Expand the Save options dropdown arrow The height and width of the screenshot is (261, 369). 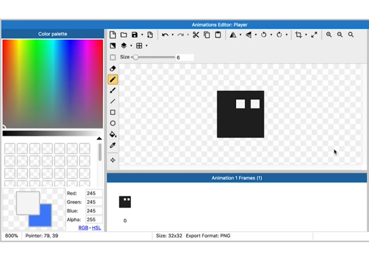click(x=142, y=35)
